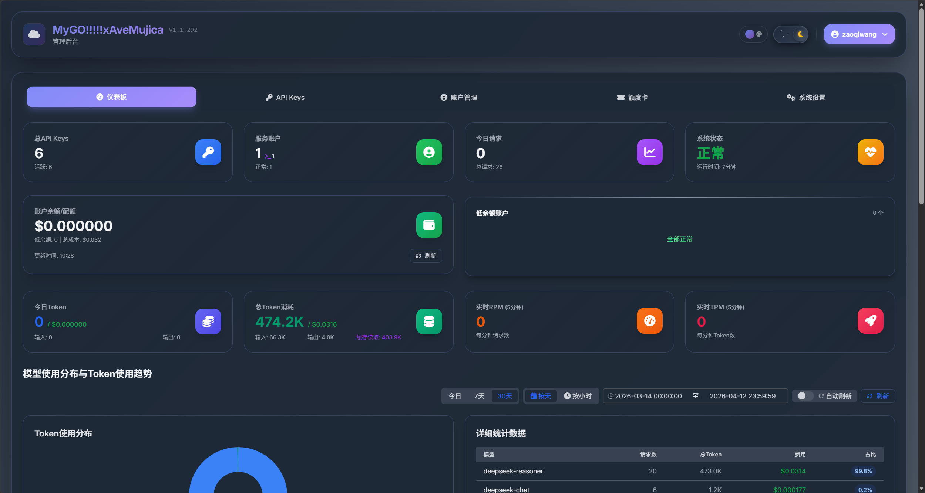Open the zaoqiwang user dropdown
The width and height of the screenshot is (925, 493).
(x=859, y=34)
